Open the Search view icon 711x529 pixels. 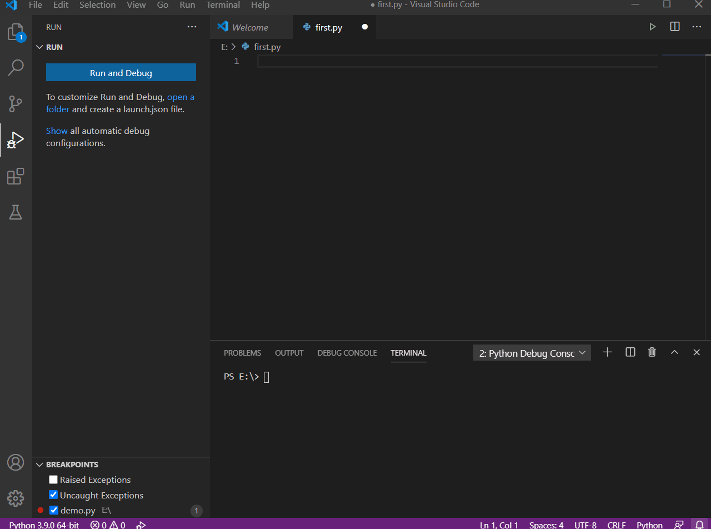[x=16, y=68]
